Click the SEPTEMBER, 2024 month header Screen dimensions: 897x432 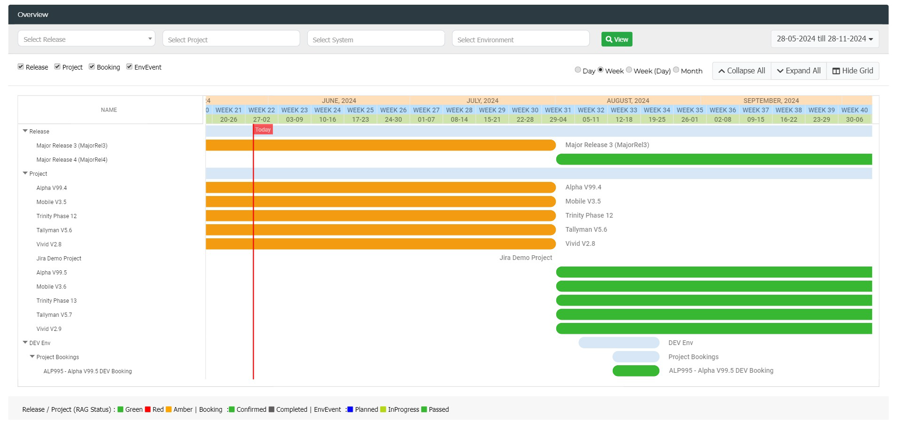click(x=771, y=101)
